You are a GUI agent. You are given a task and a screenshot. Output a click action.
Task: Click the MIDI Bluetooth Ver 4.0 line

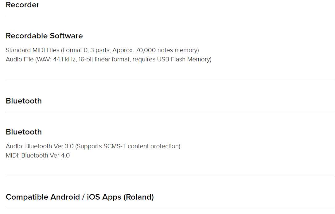pos(37,155)
